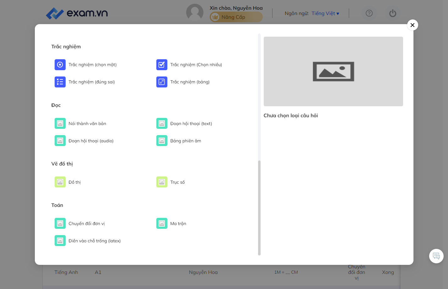Choose the 'Đoạn hội thoại (text)' icon
Viewport: 448px width, 289px height.
pos(162,123)
